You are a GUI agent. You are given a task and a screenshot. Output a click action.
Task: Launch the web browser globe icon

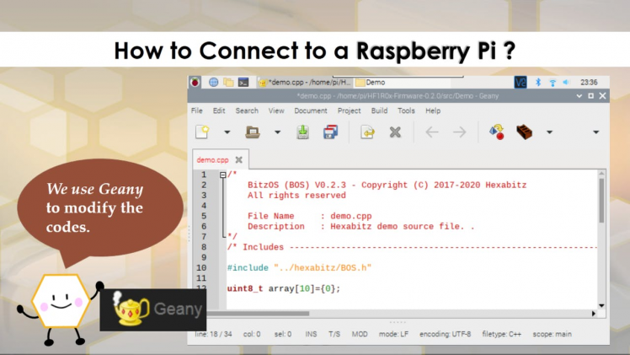point(213,83)
